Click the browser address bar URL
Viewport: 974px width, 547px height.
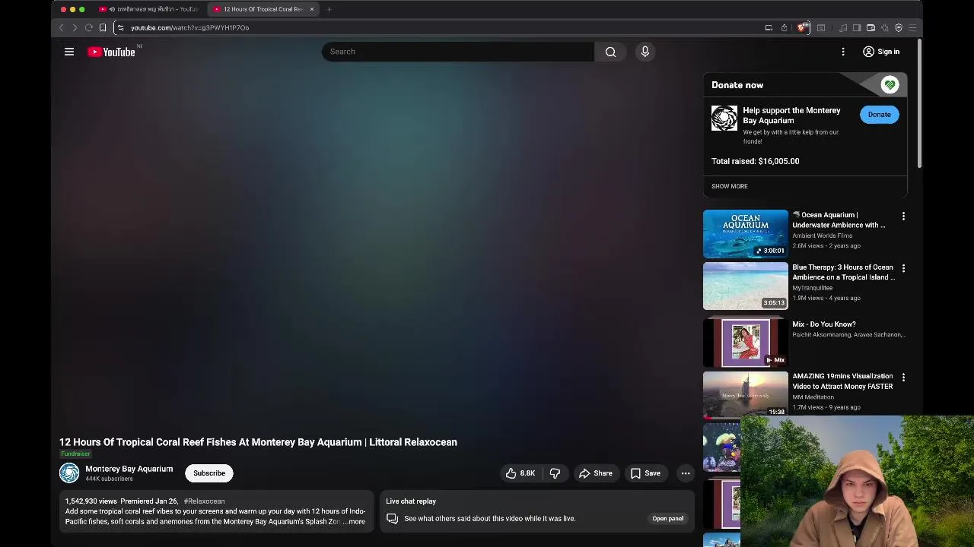tap(189, 28)
